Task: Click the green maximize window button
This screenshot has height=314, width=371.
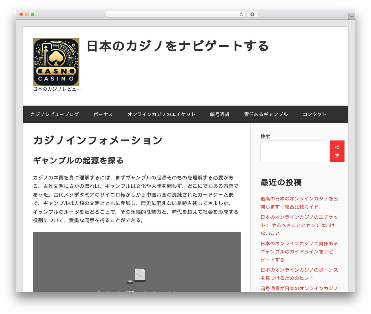Action: point(32,14)
